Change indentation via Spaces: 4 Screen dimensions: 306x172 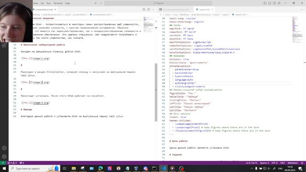[x=264, y=163]
